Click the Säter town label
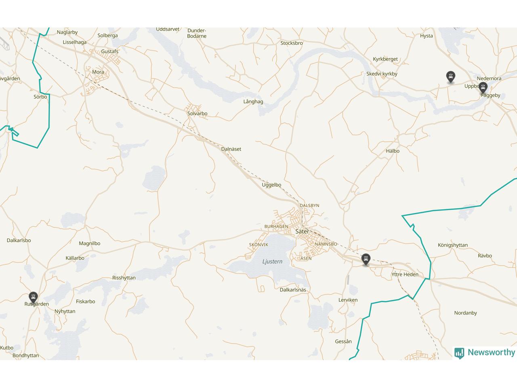The width and height of the screenshot is (517, 388). tap(302, 232)
